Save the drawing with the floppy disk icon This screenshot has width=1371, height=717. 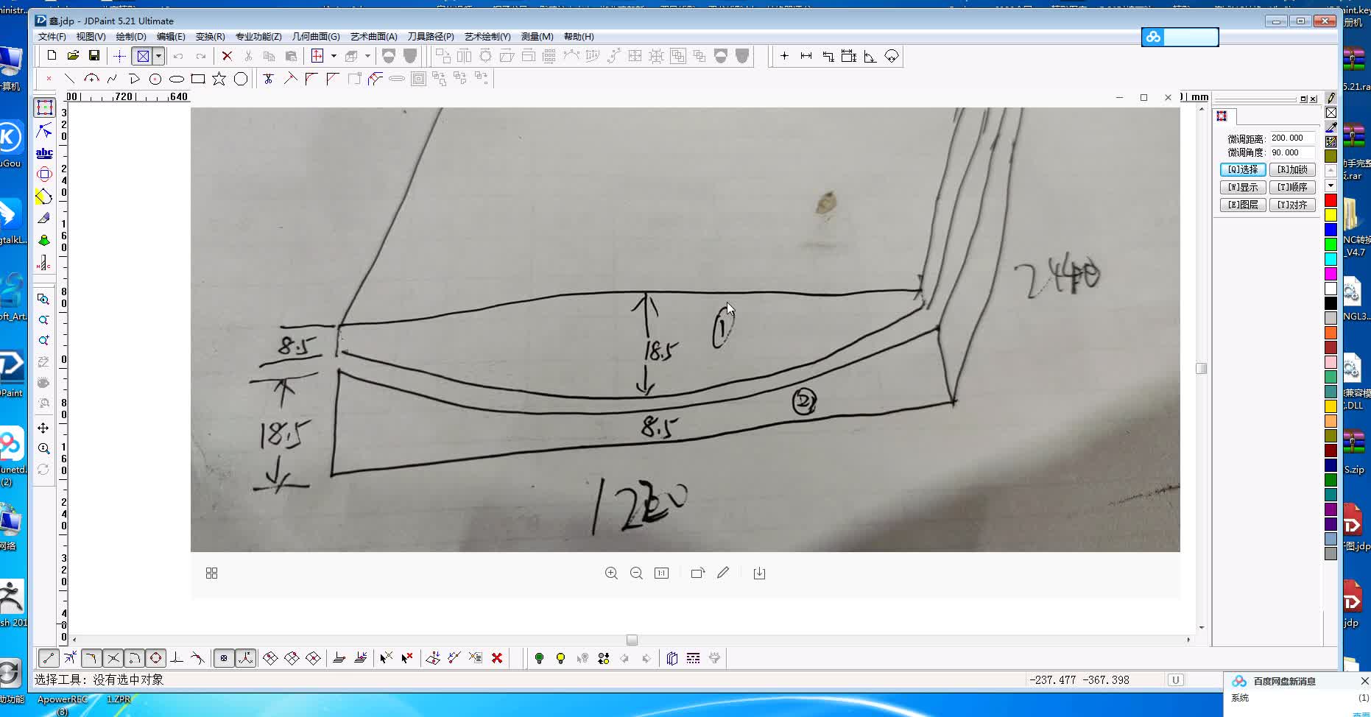coord(94,56)
